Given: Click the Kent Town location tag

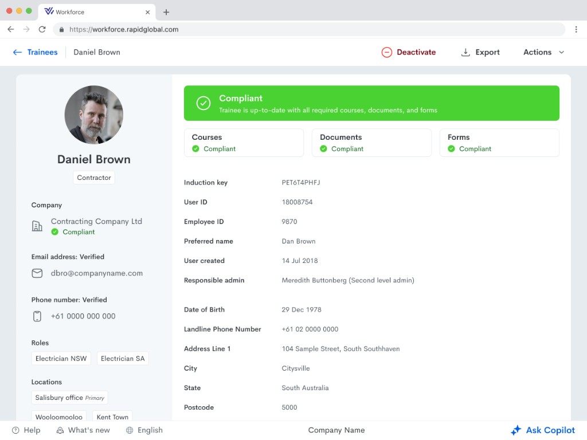Looking at the screenshot, I should (112, 417).
